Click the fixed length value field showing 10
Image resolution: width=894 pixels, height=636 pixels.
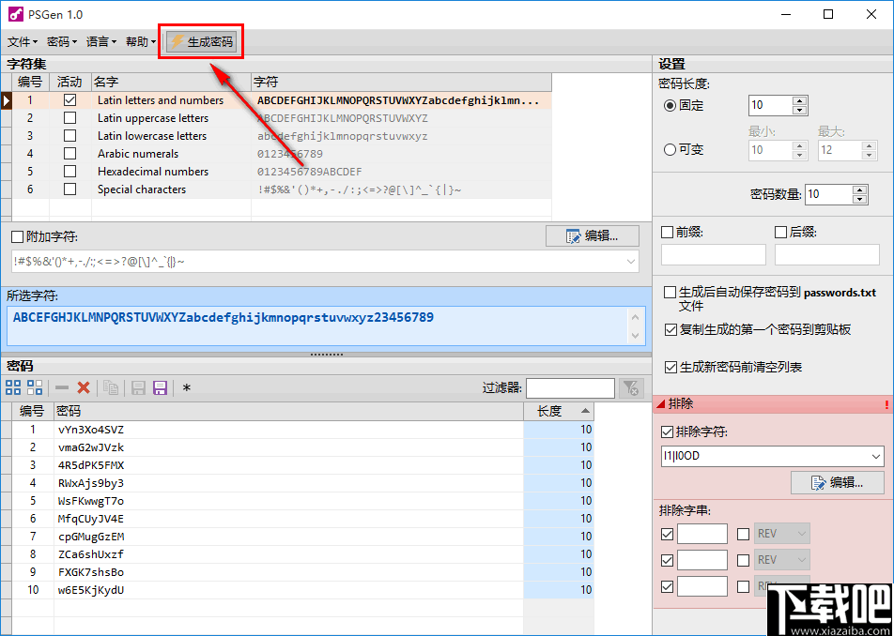click(x=770, y=105)
